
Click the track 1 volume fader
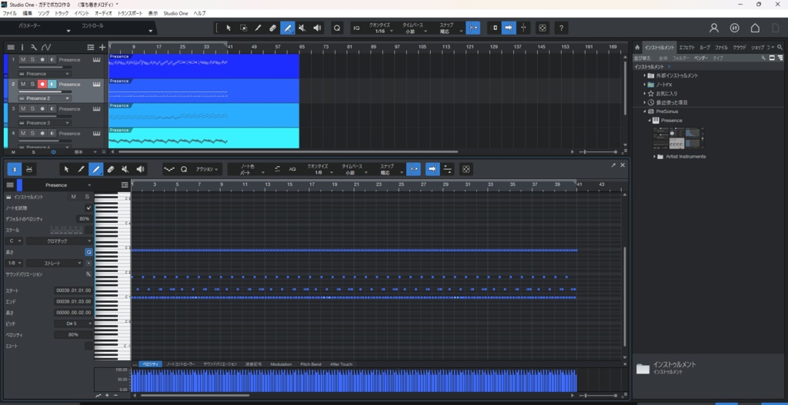(45, 68)
